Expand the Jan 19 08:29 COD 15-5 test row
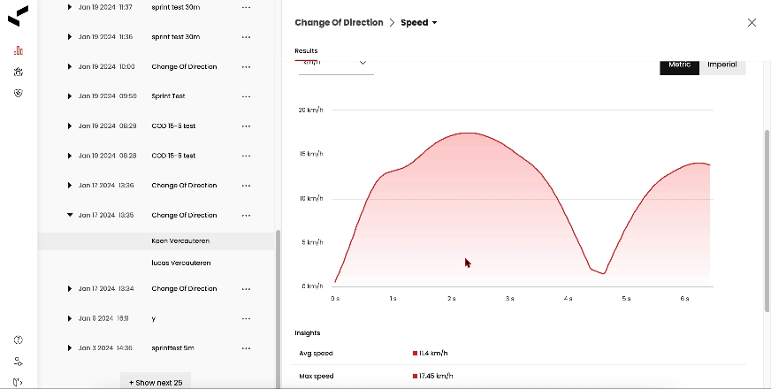The height and width of the screenshot is (389, 771). point(69,126)
